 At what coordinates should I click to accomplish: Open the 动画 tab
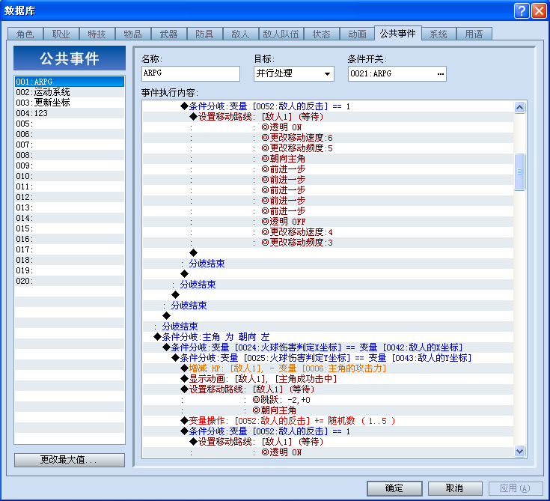click(x=357, y=34)
